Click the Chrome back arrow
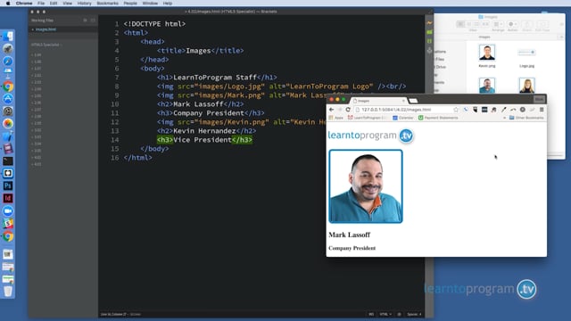 [x=331, y=110]
